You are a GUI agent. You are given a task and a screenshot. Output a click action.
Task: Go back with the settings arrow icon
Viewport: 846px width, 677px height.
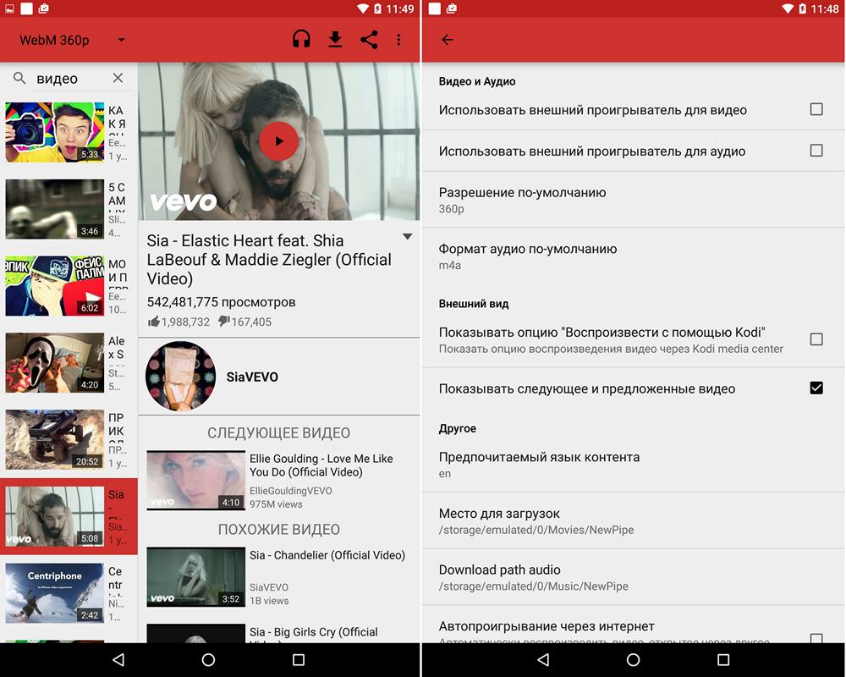[447, 40]
